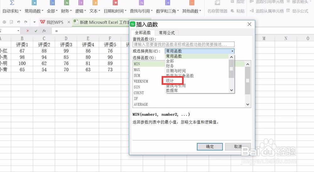Open the quick access toolbar customize arrow
Screen dimensions: 314x172
point(35,22)
